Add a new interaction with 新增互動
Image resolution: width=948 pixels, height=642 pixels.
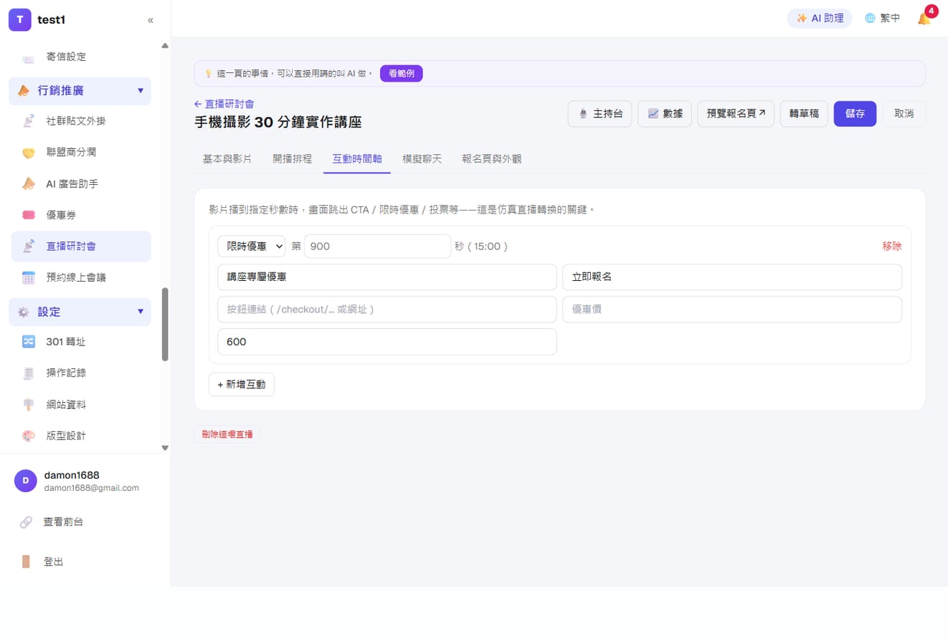(x=242, y=384)
